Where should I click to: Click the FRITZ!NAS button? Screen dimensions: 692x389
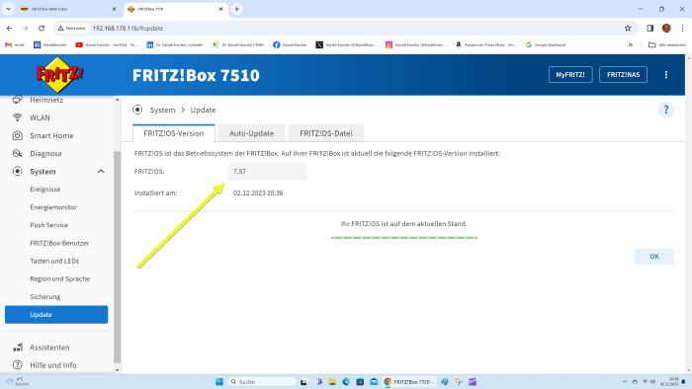[623, 75]
